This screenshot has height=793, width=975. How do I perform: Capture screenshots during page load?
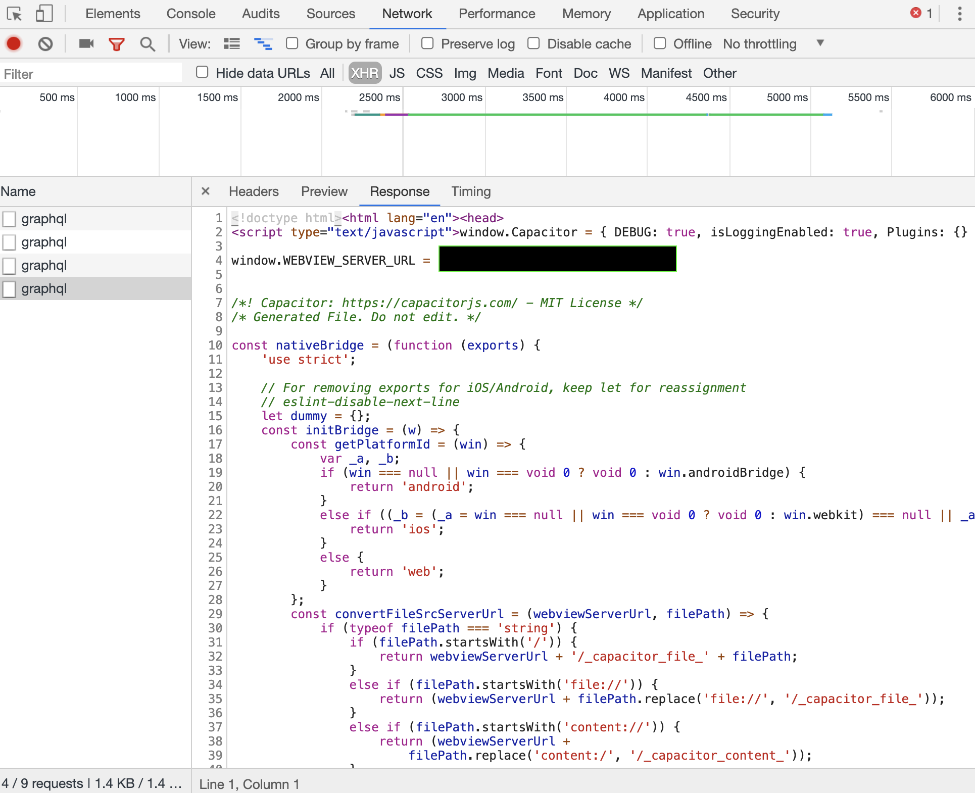click(86, 44)
